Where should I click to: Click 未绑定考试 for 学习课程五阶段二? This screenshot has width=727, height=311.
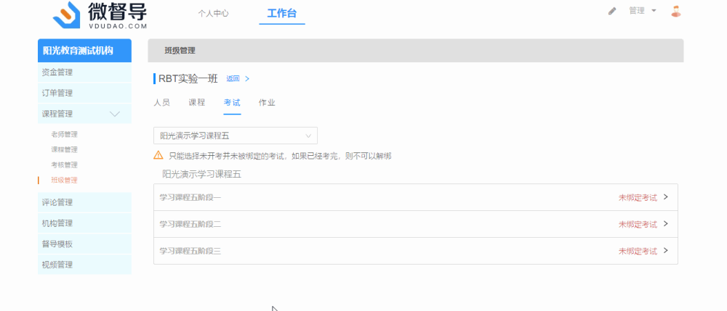(x=638, y=225)
